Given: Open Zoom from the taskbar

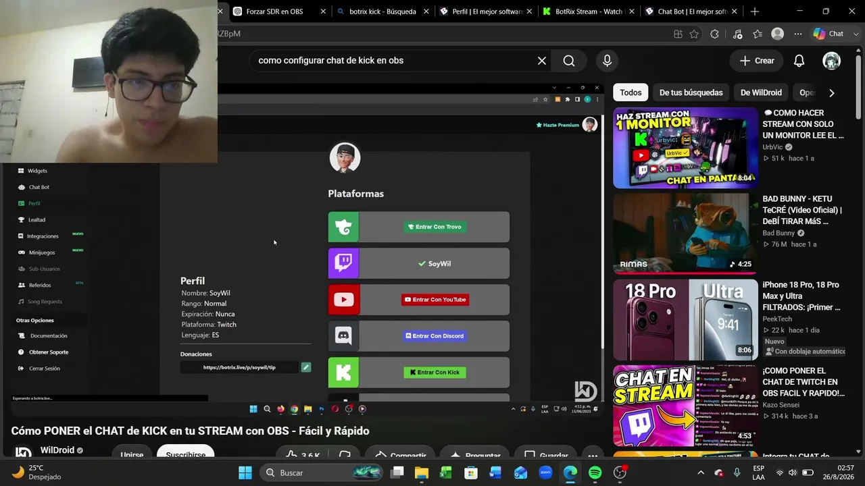Looking at the screenshot, I should [545, 473].
